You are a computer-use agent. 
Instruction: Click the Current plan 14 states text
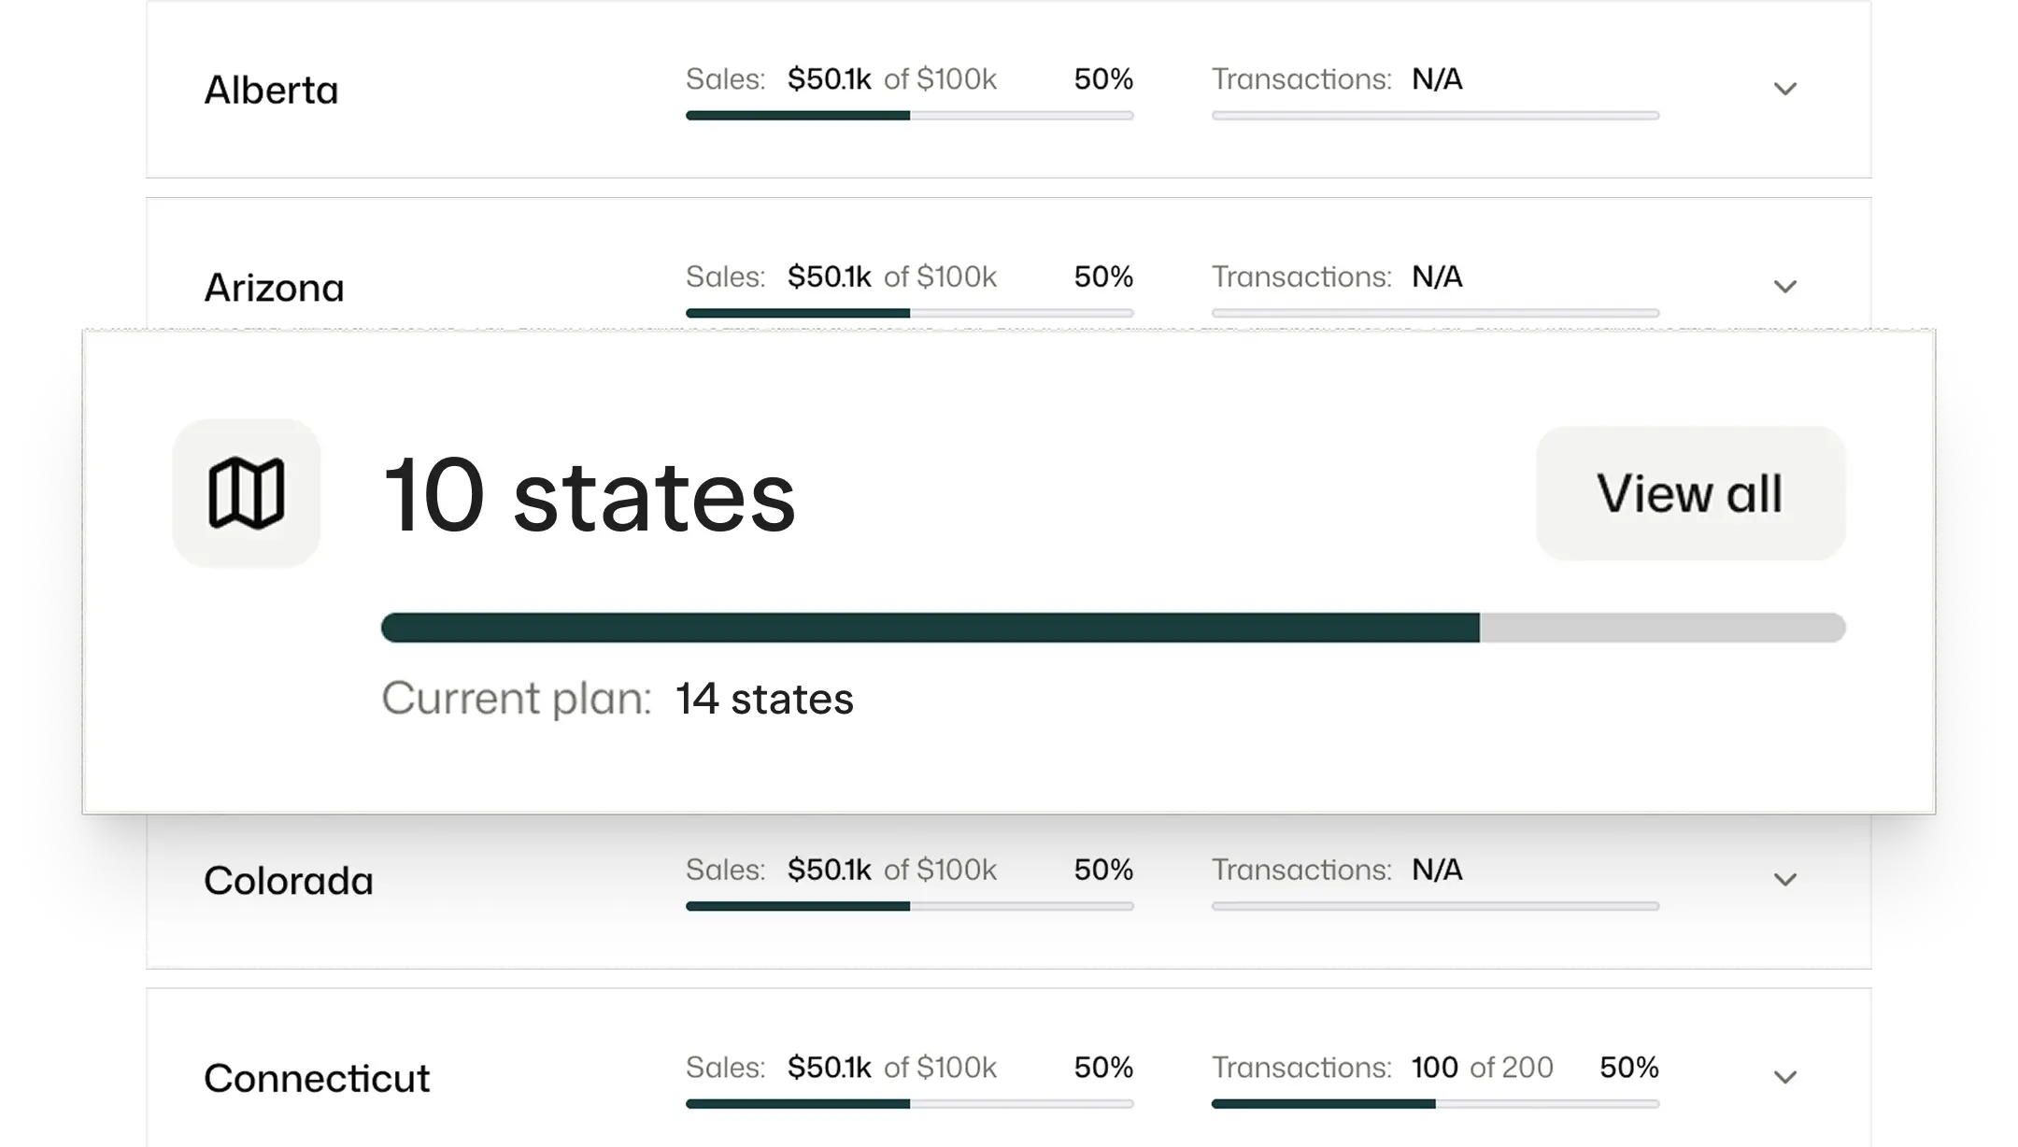point(618,699)
